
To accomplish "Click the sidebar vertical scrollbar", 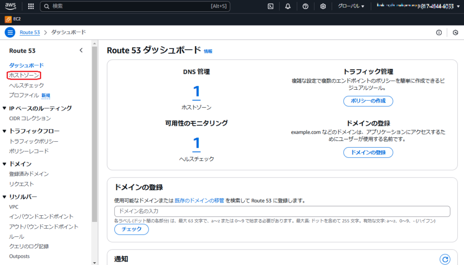I will pyautogui.click(x=94, y=134).
